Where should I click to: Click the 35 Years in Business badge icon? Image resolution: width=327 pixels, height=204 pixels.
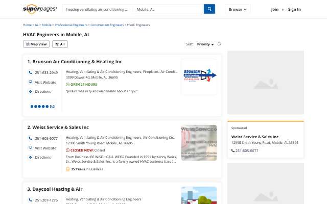tap(67, 169)
